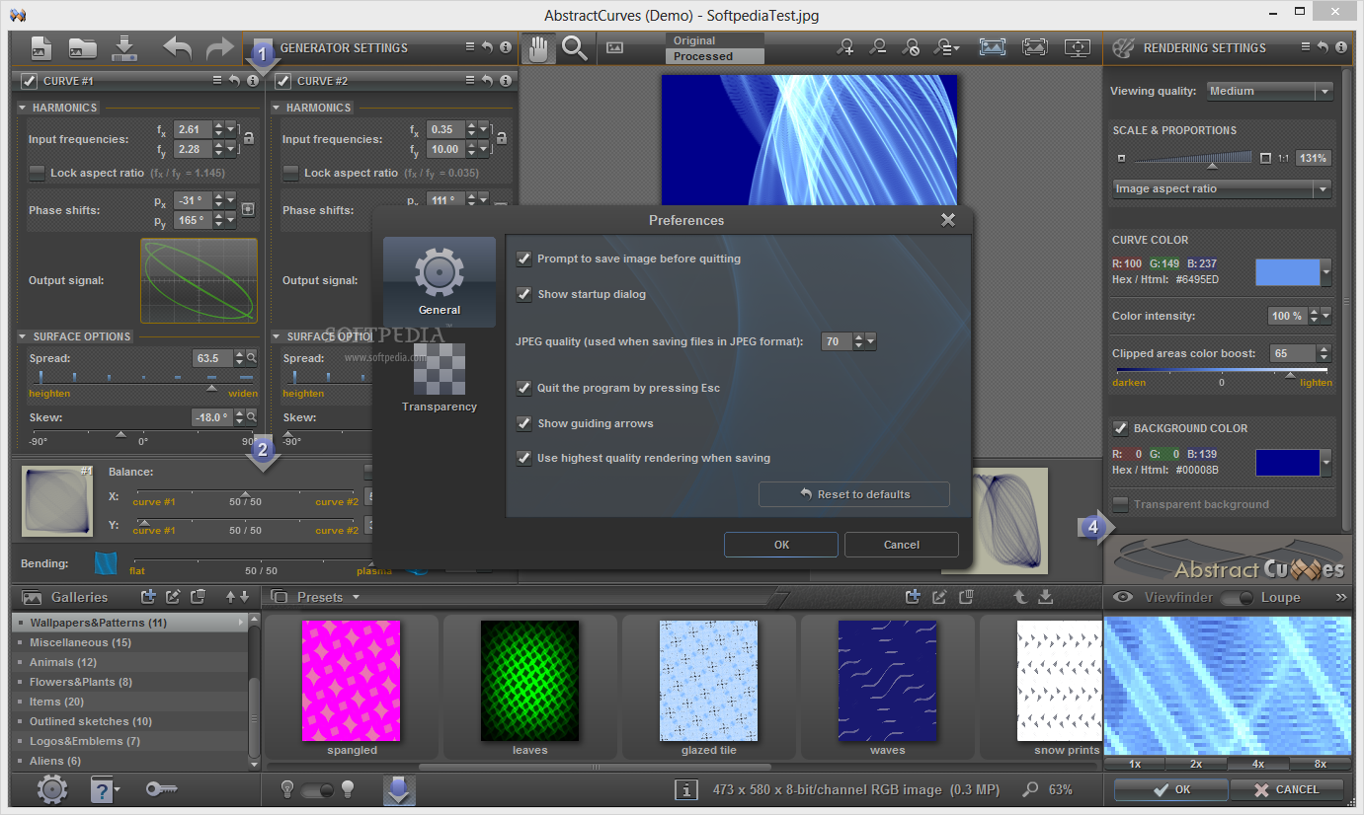Click the fit image to window icon
The image size is (1364, 815).
coord(993,46)
